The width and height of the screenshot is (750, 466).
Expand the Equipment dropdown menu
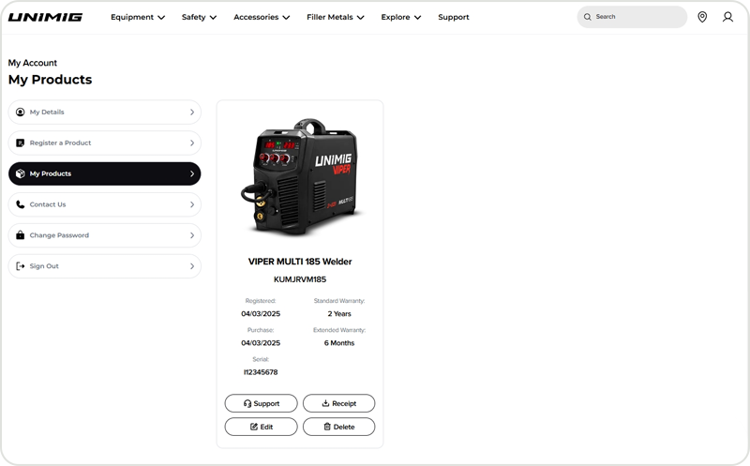[x=137, y=17]
